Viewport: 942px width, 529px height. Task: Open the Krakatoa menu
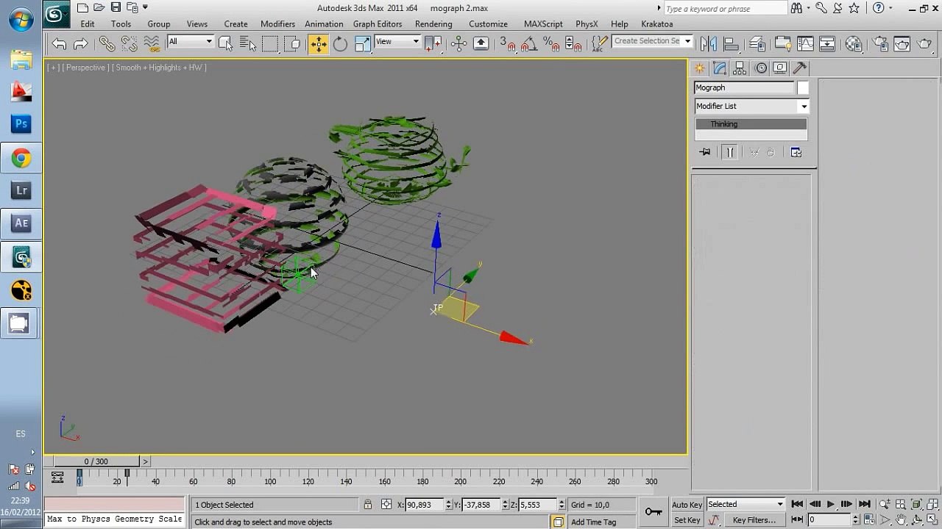point(657,24)
